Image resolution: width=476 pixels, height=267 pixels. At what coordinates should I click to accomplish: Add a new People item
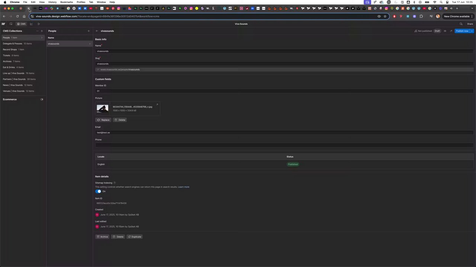pos(89,31)
